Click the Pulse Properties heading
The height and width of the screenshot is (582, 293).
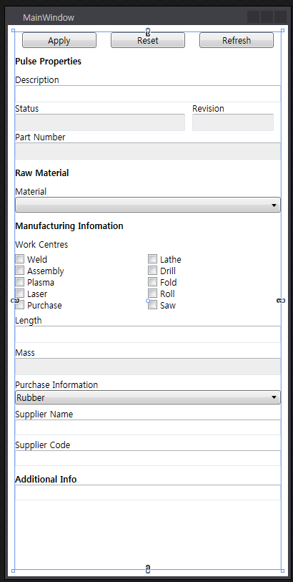click(48, 62)
